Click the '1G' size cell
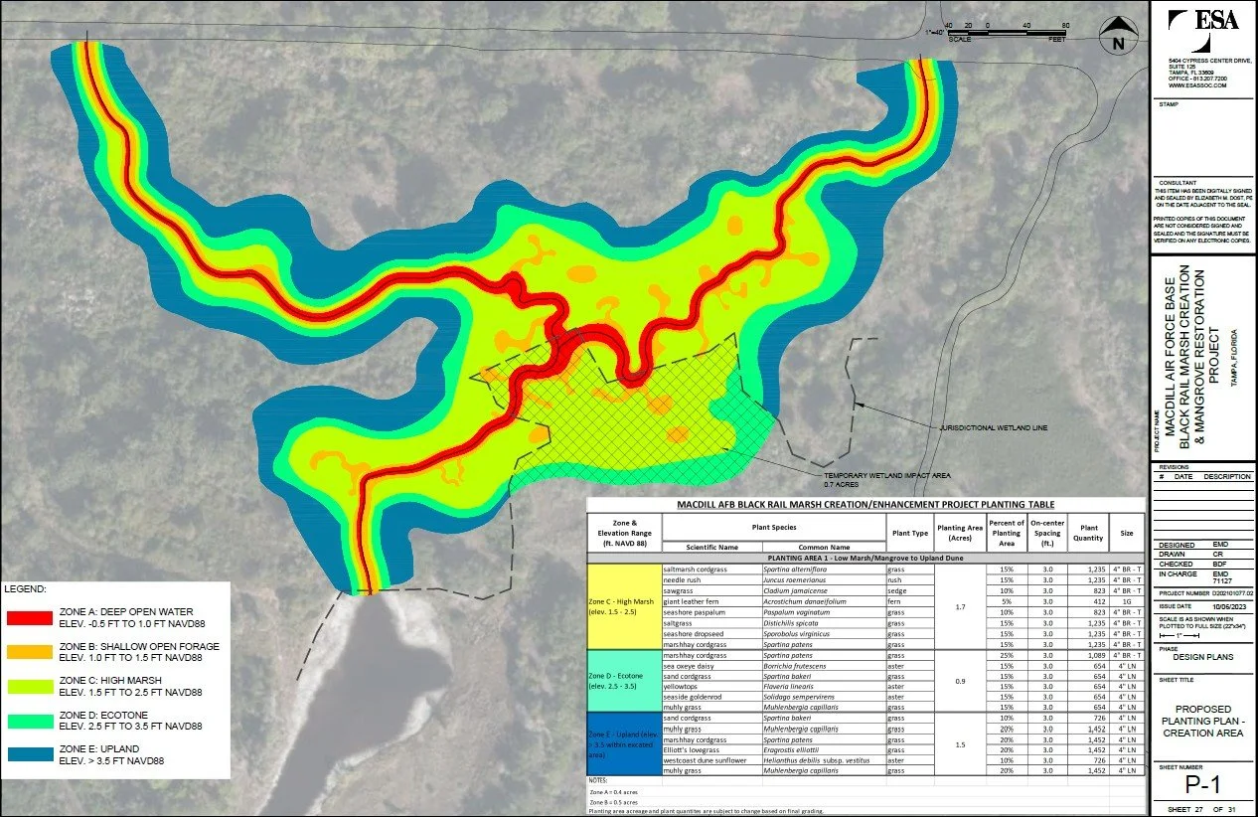Image resolution: width=1258 pixels, height=817 pixels. 1127,601
